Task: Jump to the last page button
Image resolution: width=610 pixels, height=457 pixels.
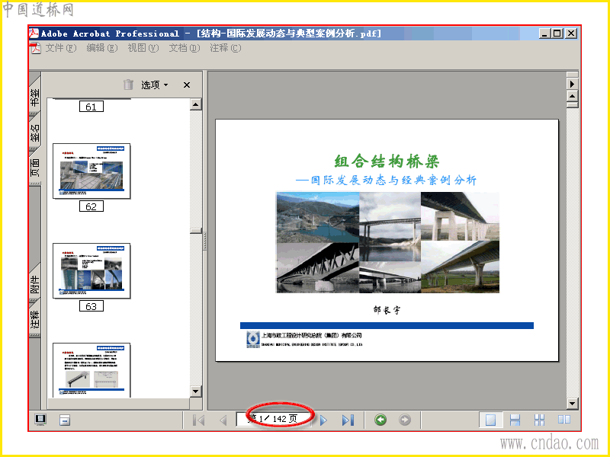Action: click(x=348, y=420)
